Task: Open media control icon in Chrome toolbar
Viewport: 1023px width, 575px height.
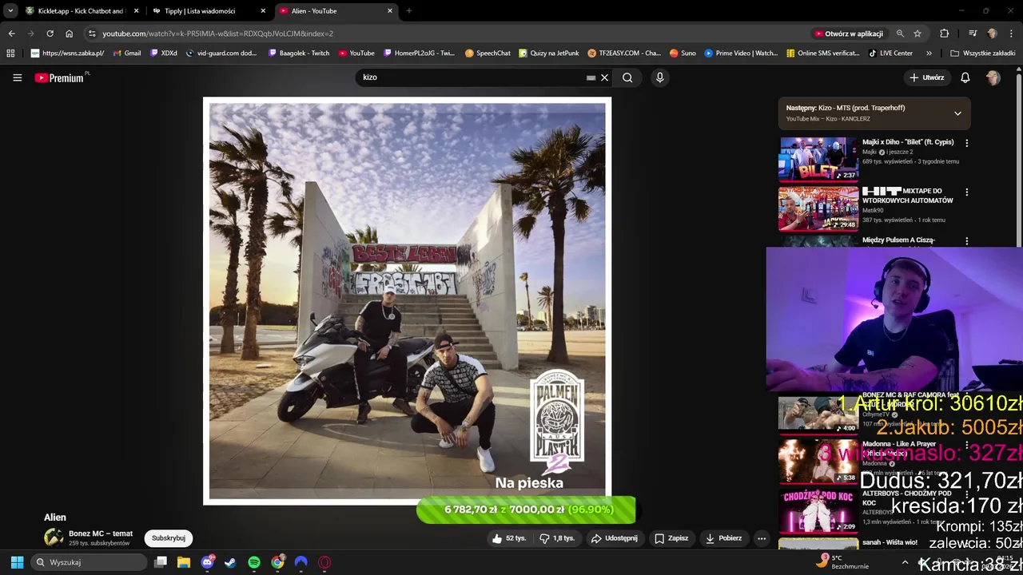Action: point(973,34)
